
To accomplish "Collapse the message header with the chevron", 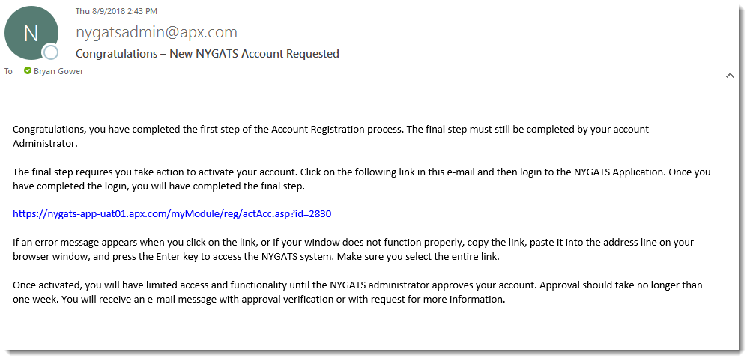I will pyautogui.click(x=730, y=76).
